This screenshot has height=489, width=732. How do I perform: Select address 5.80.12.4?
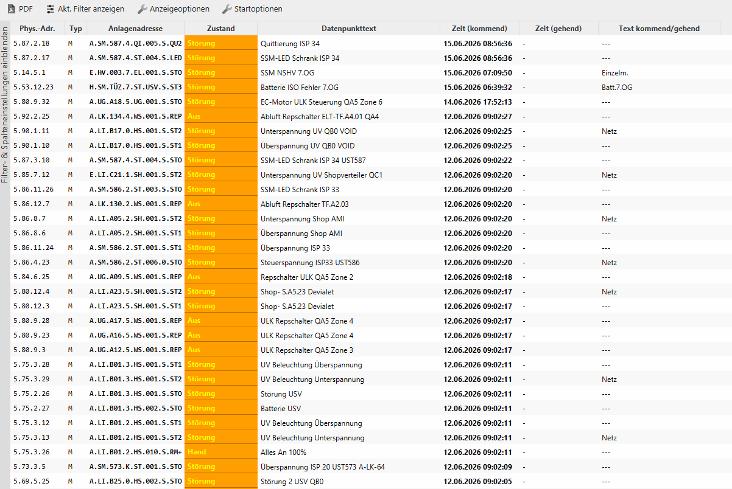click(31, 291)
